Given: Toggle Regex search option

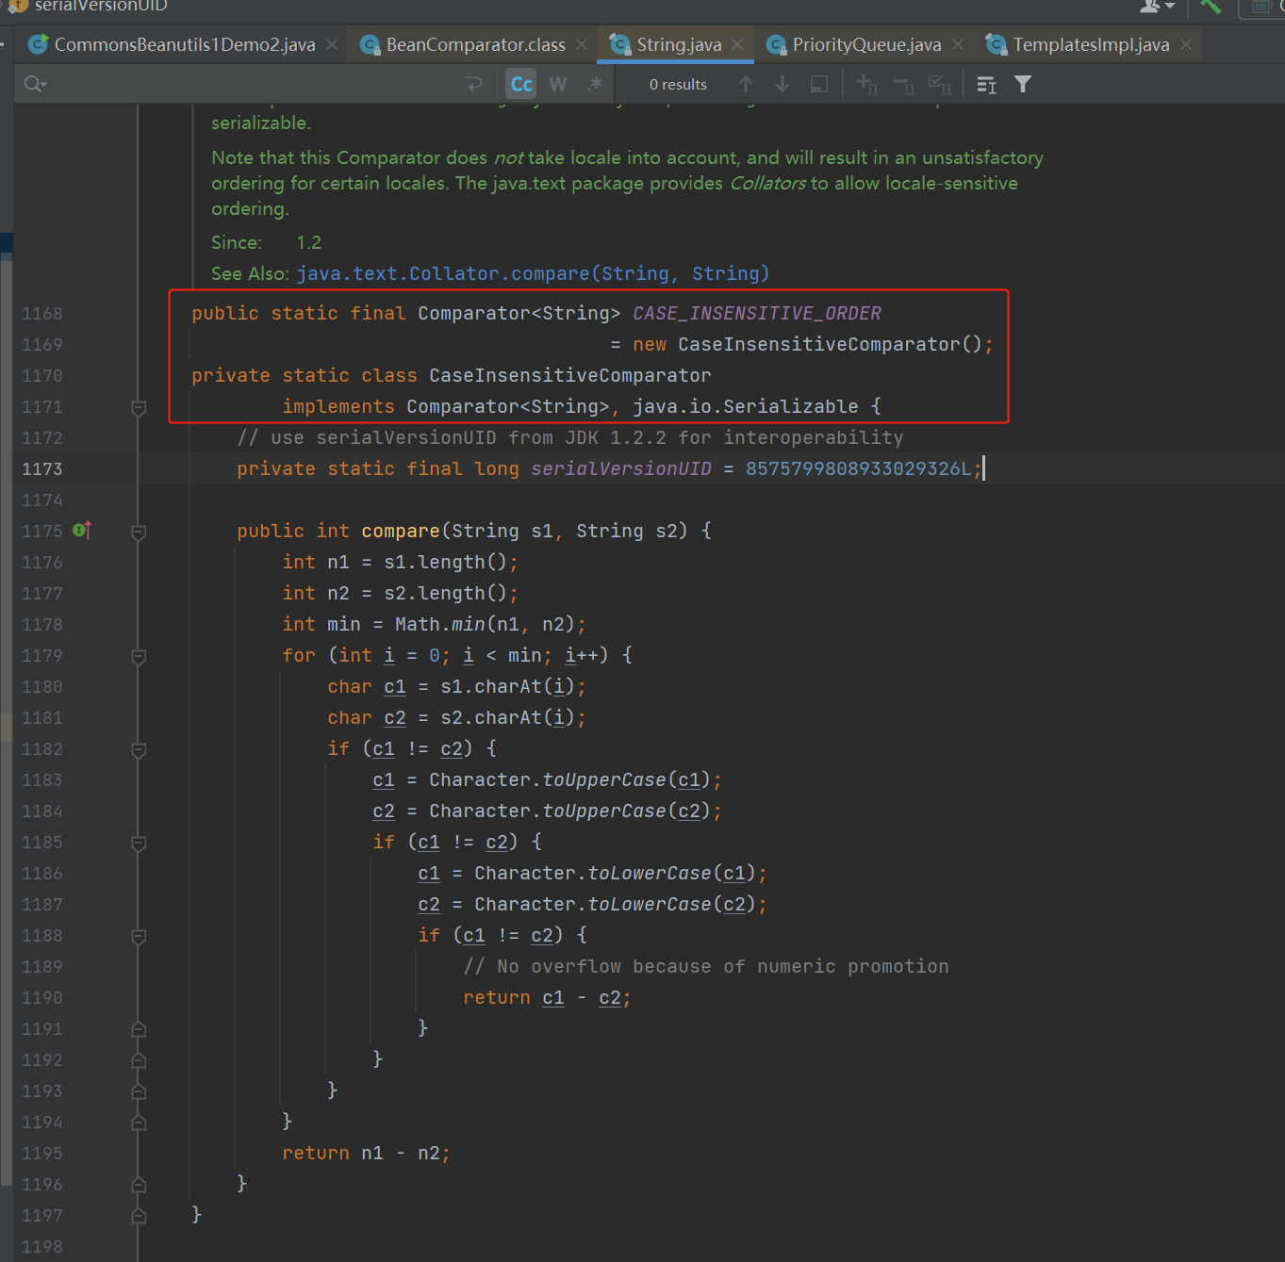Looking at the screenshot, I should pos(594,84).
